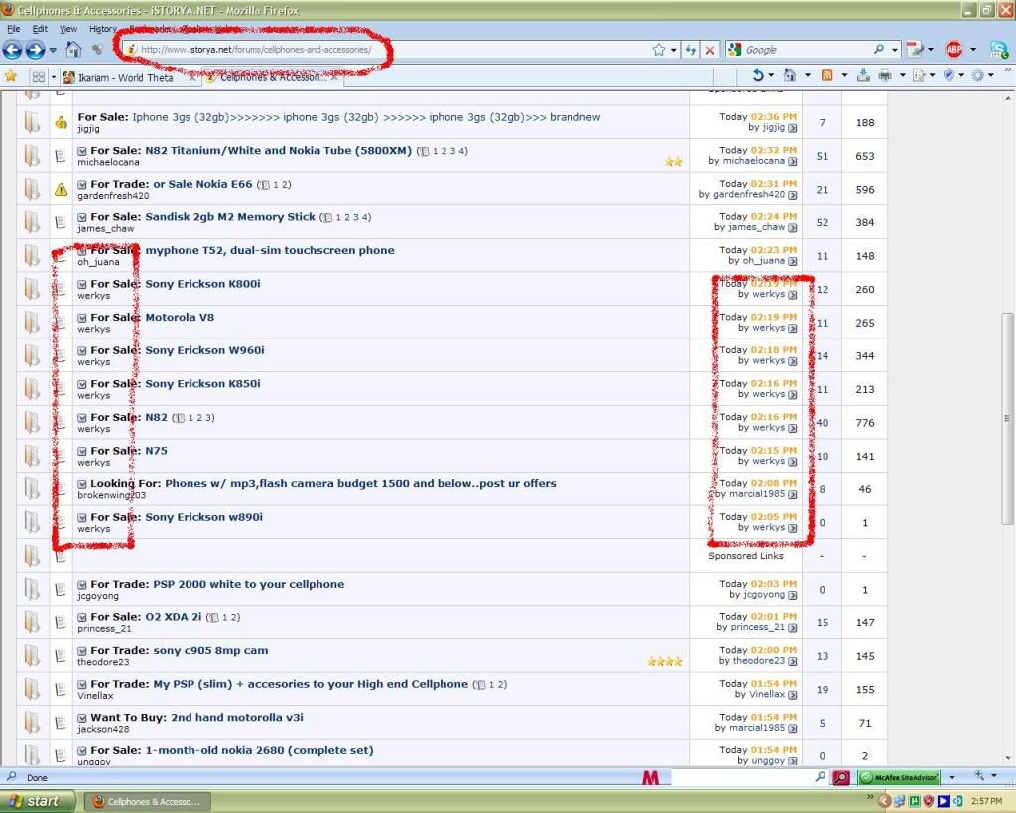Click the red McAfee M logo in status bar
The height and width of the screenshot is (813, 1016).
650,778
